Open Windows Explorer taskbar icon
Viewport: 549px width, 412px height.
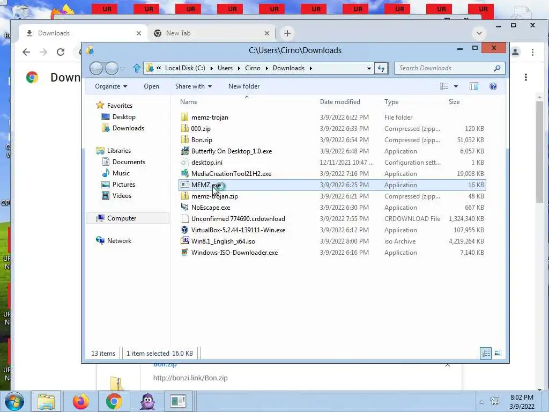click(47, 401)
